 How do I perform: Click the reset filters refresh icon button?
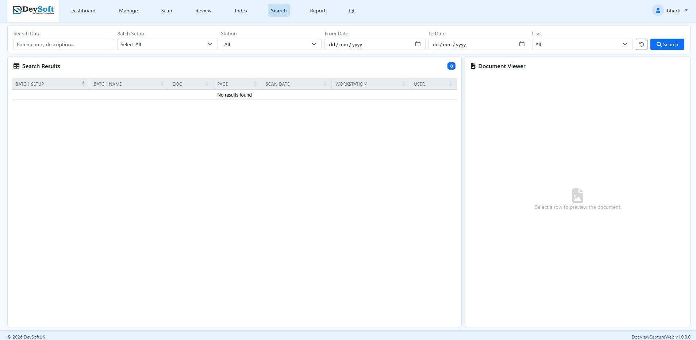641,44
